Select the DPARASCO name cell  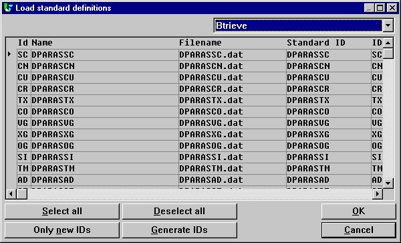point(105,112)
